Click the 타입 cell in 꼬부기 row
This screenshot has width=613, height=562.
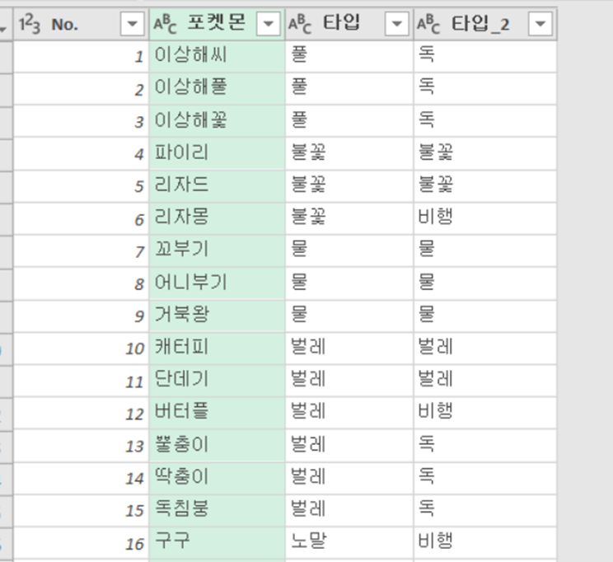(x=349, y=251)
